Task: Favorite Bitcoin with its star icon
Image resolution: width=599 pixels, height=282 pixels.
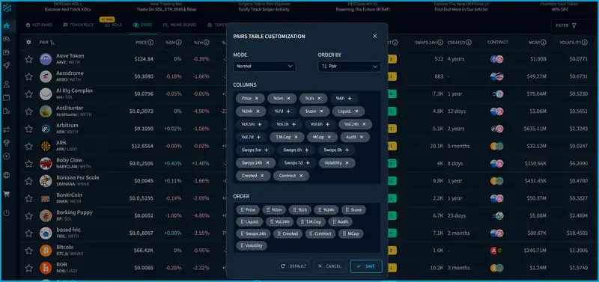Action: point(28,251)
